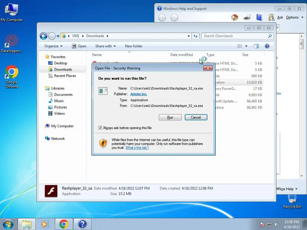
Task: Open the DataWagon desktop shortcut
Action: (11, 43)
